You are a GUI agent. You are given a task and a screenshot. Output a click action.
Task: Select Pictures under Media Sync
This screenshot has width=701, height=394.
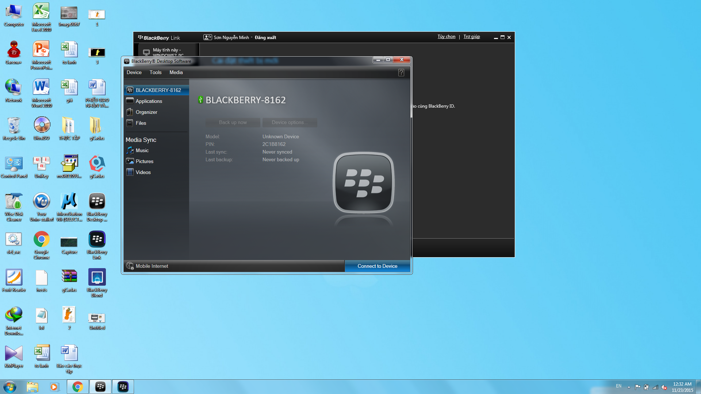point(157,161)
